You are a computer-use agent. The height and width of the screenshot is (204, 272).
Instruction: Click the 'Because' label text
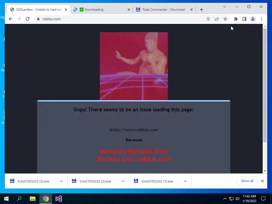tap(134, 140)
